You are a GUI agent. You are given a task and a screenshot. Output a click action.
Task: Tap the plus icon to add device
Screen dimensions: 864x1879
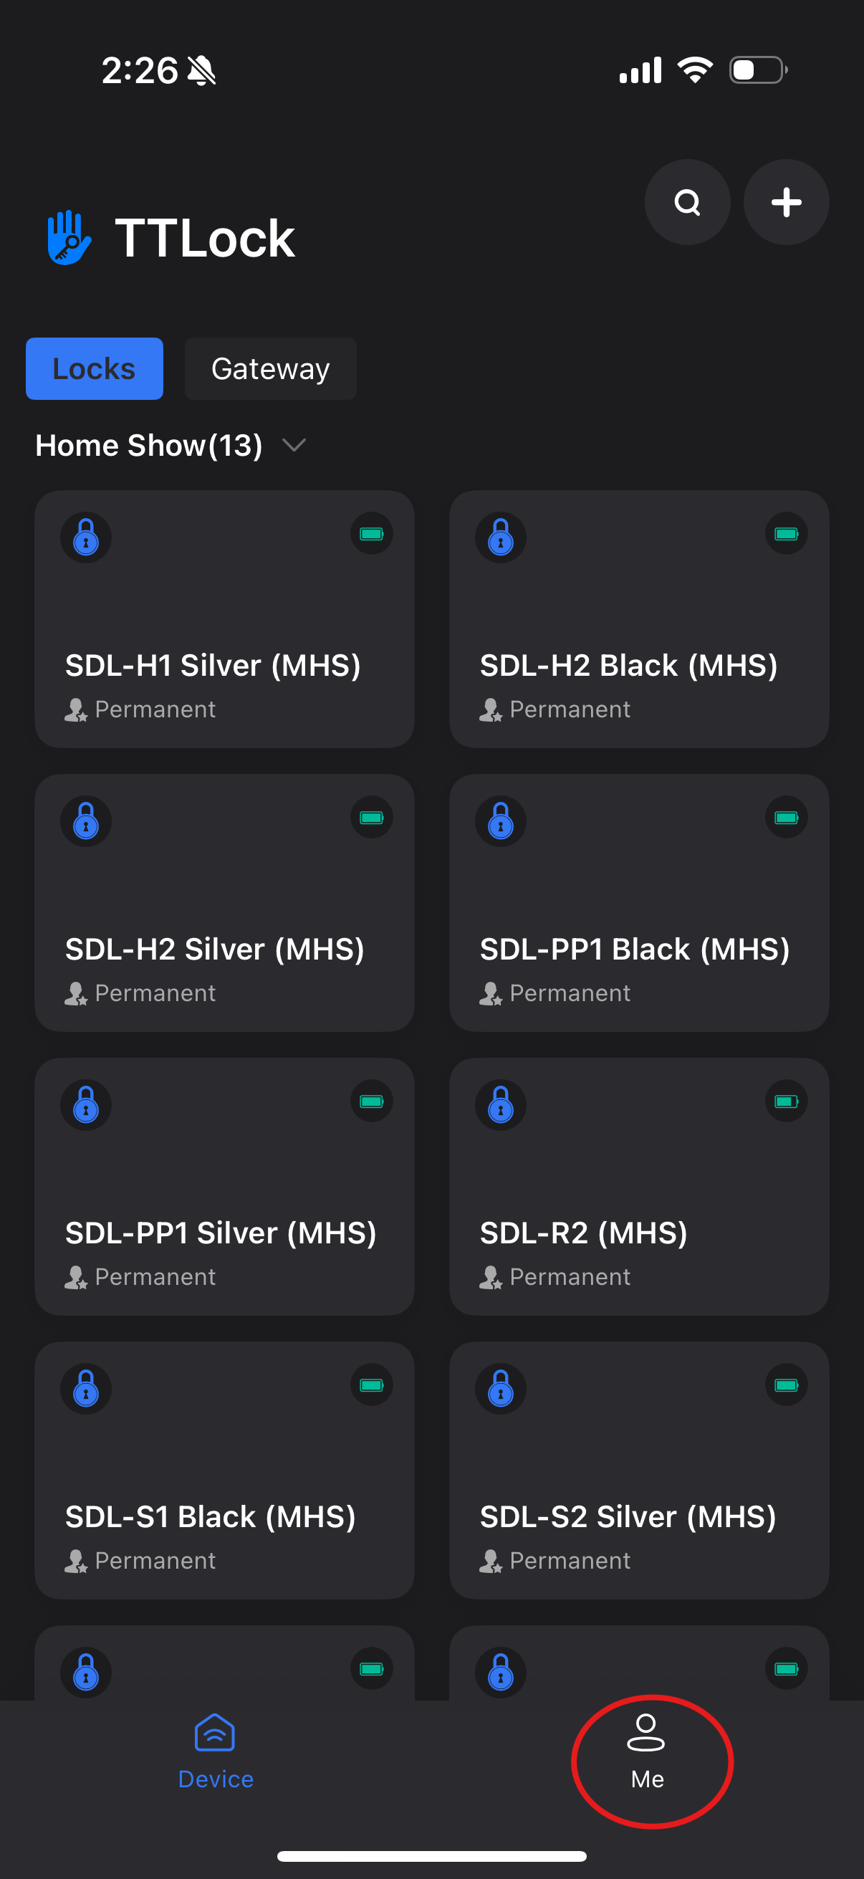click(785, 202)
